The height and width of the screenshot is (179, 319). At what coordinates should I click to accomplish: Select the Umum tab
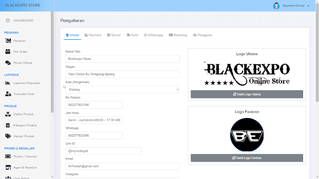pyautogui.click(x=72, y=35)
